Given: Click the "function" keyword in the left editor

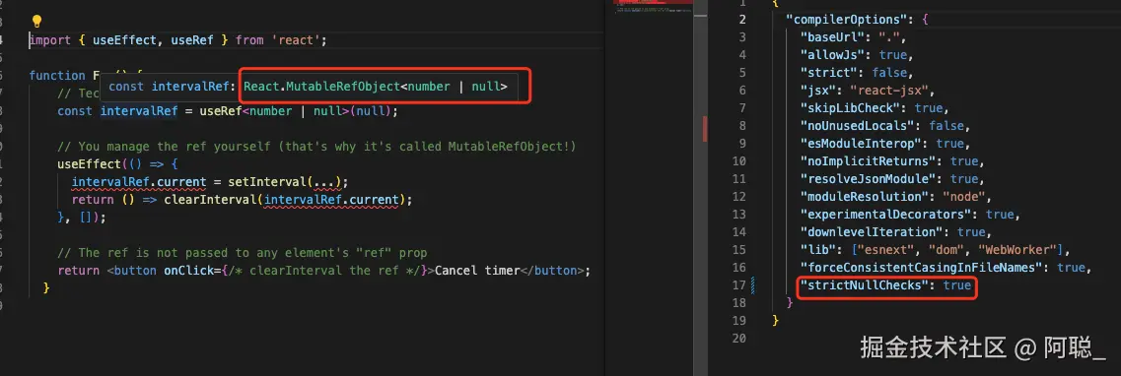Looking at the screenshot, I should click(57, 76).
